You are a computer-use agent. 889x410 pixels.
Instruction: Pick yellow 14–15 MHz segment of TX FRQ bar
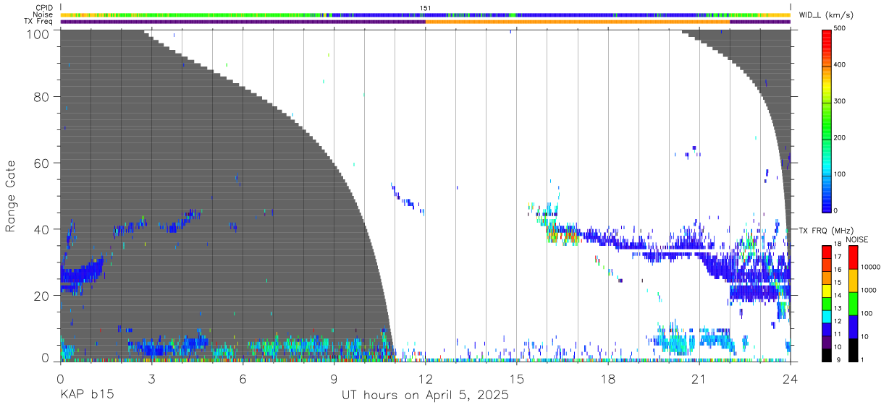coord(827,289)
